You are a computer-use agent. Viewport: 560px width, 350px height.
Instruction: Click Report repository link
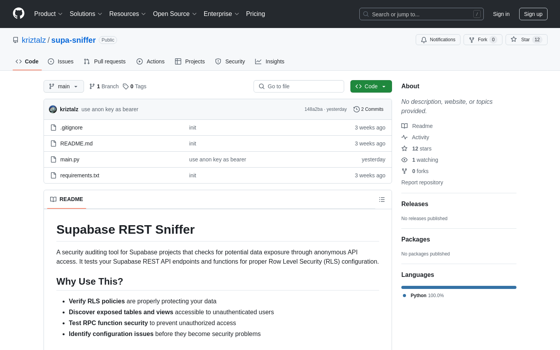(x=422, y=182)
